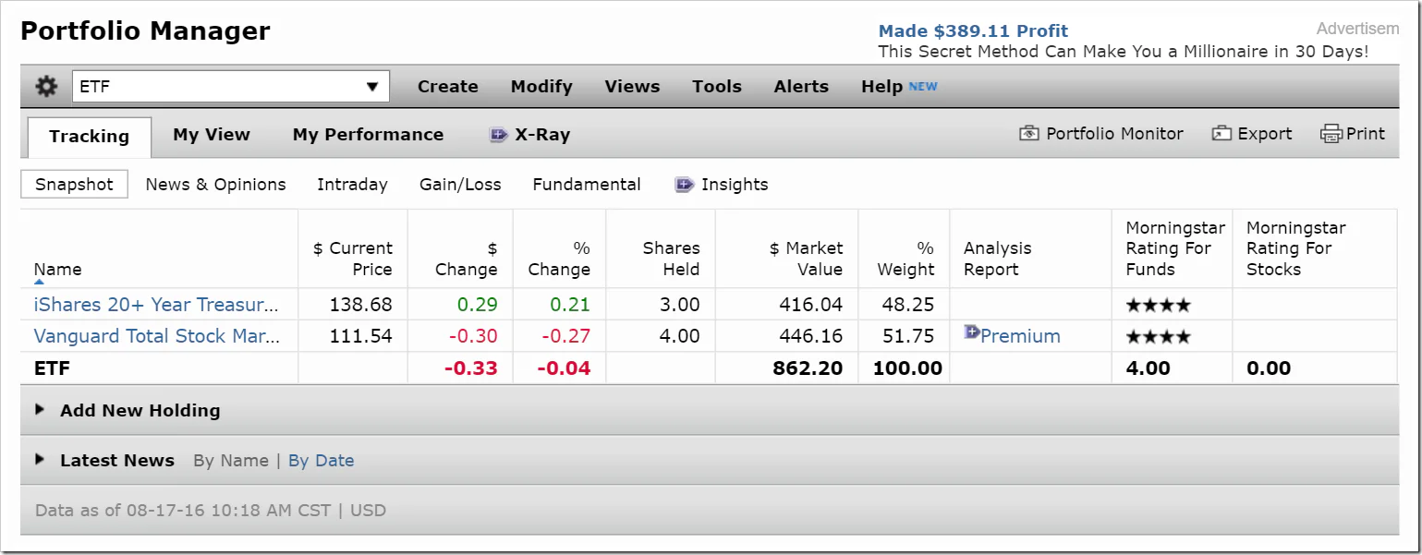Click the 111.54 price cell
1422x555 pixels.
click(361, 336)
